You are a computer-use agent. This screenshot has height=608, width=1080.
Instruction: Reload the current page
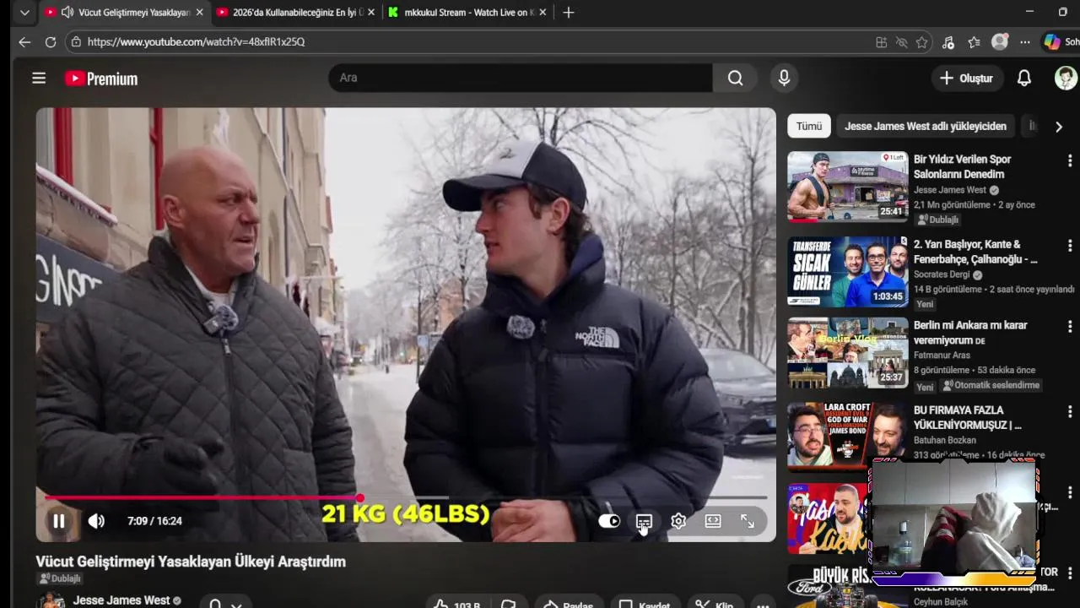coord(51,41)
